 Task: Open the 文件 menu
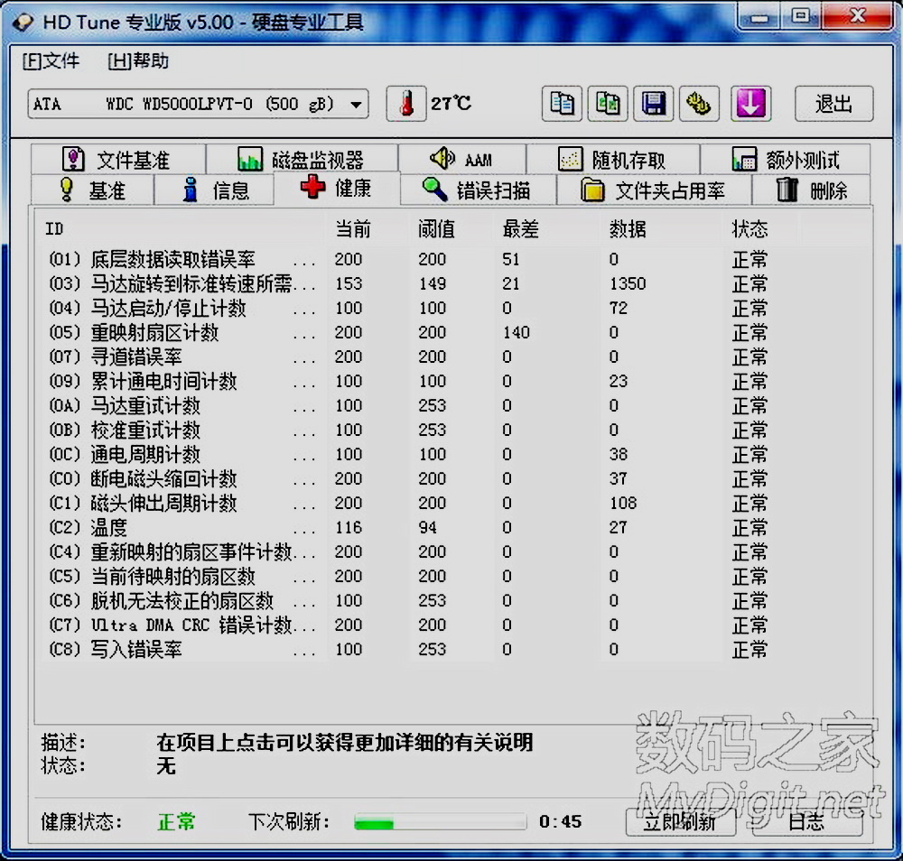[51, 61]
